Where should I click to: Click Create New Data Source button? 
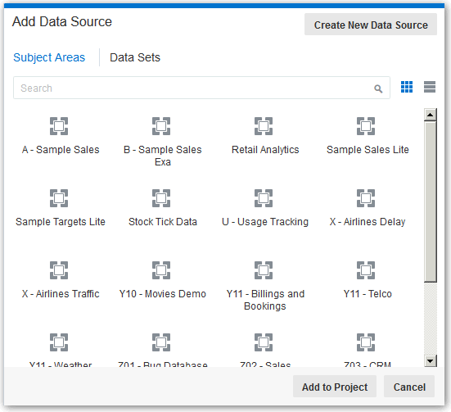point(371,25)
